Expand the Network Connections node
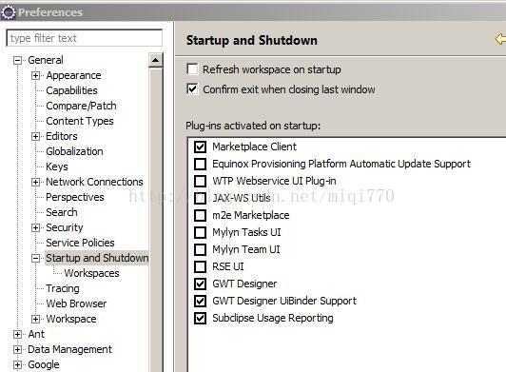506x372 pixels. click(x=35, y=182)
